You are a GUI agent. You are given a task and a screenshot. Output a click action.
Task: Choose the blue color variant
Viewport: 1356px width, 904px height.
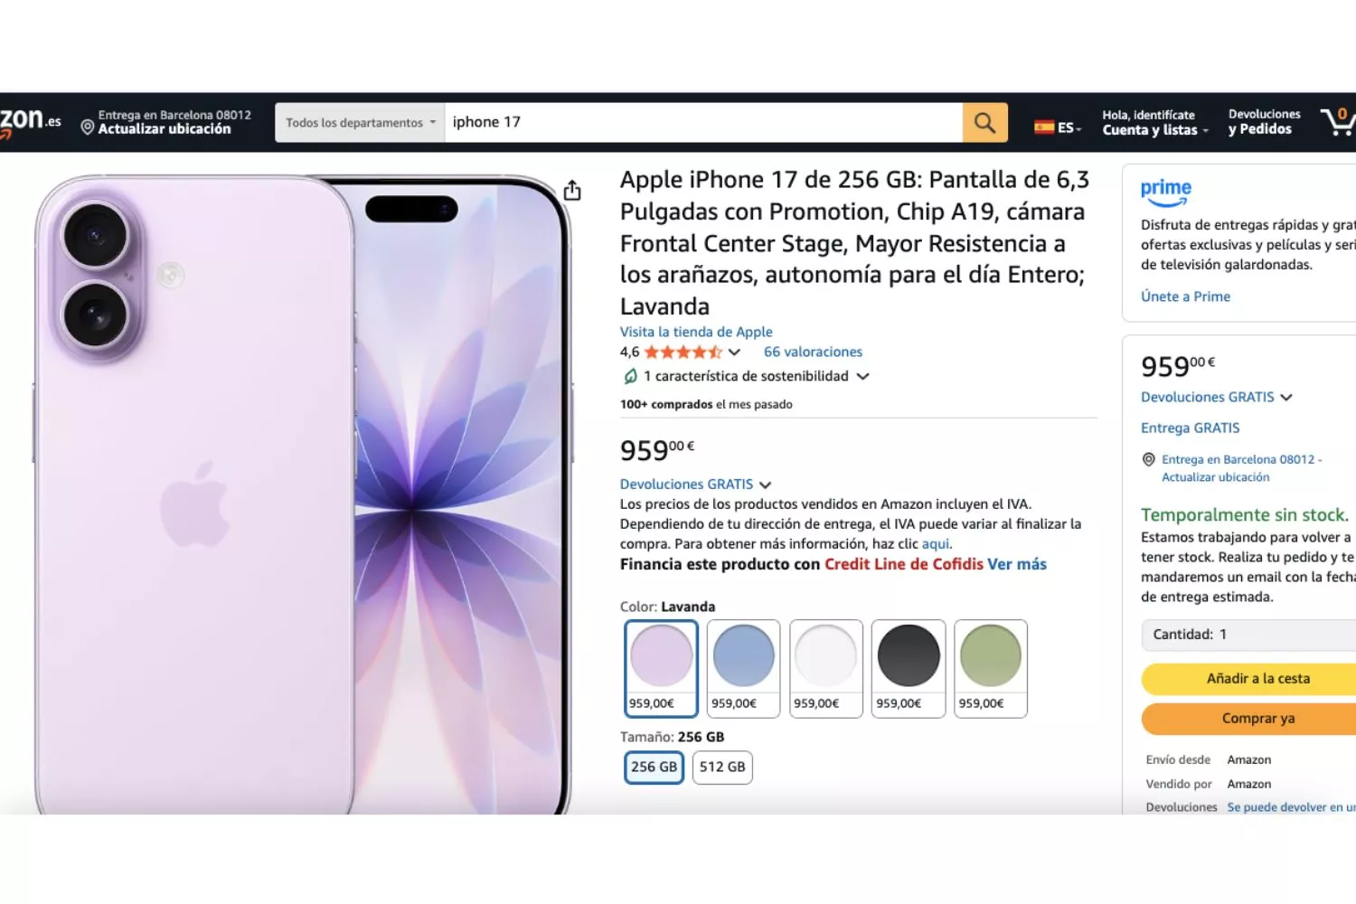pos(743,669)
